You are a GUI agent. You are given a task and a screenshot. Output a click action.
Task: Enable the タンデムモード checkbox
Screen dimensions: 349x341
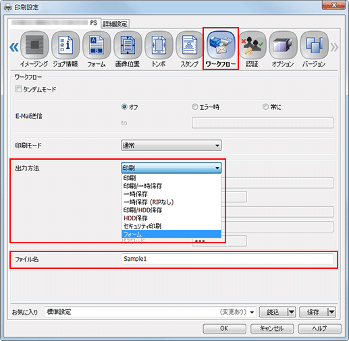(18, 89)
